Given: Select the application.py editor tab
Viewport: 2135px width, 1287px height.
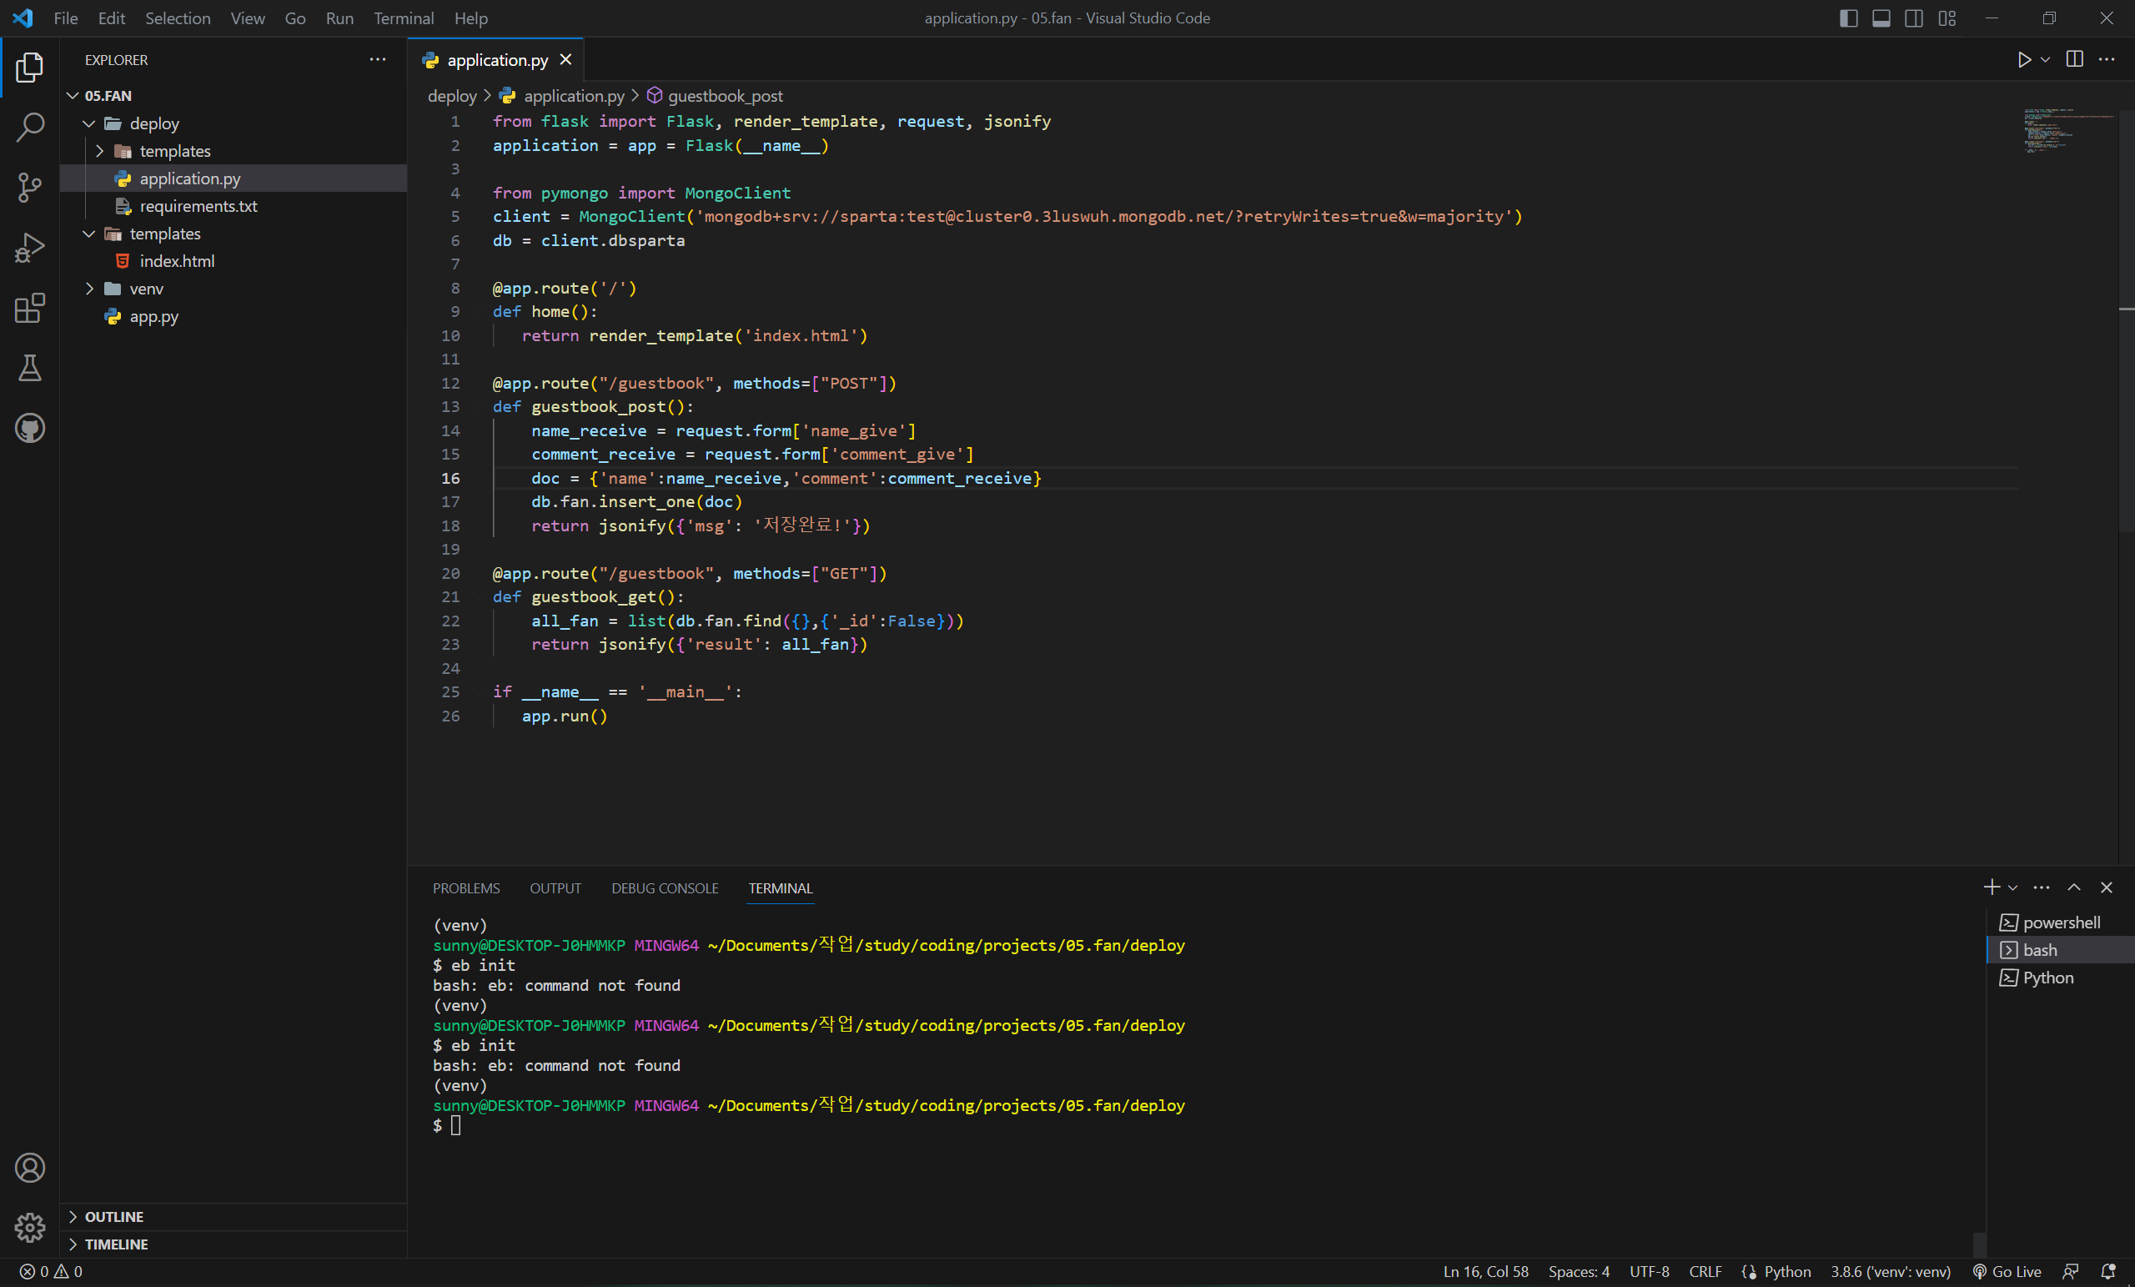Looking at the screenshot, I should 496,60.
